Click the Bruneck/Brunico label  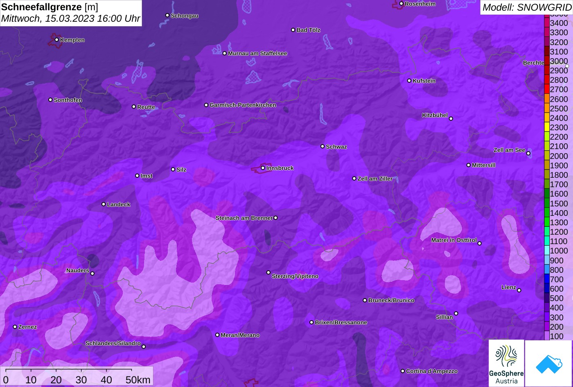click(x=391, y=300)
